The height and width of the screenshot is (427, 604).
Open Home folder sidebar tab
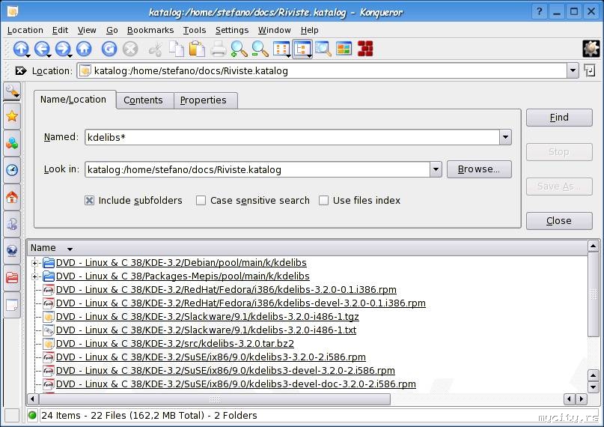click(x=12, y=197)
